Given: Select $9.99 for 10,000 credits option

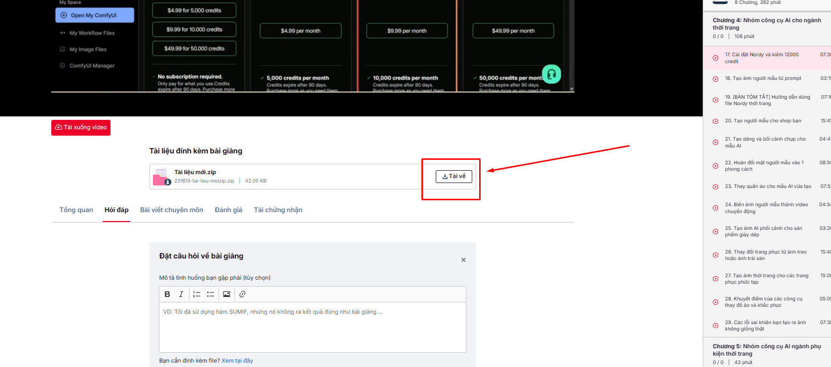Looking at the screenshot, I should (x=194, y=30).
